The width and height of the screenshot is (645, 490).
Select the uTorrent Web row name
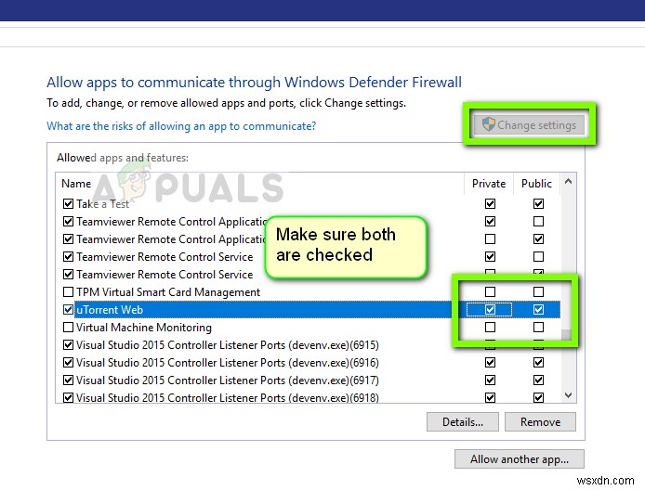pyautogui.click(x=110, y=310)
